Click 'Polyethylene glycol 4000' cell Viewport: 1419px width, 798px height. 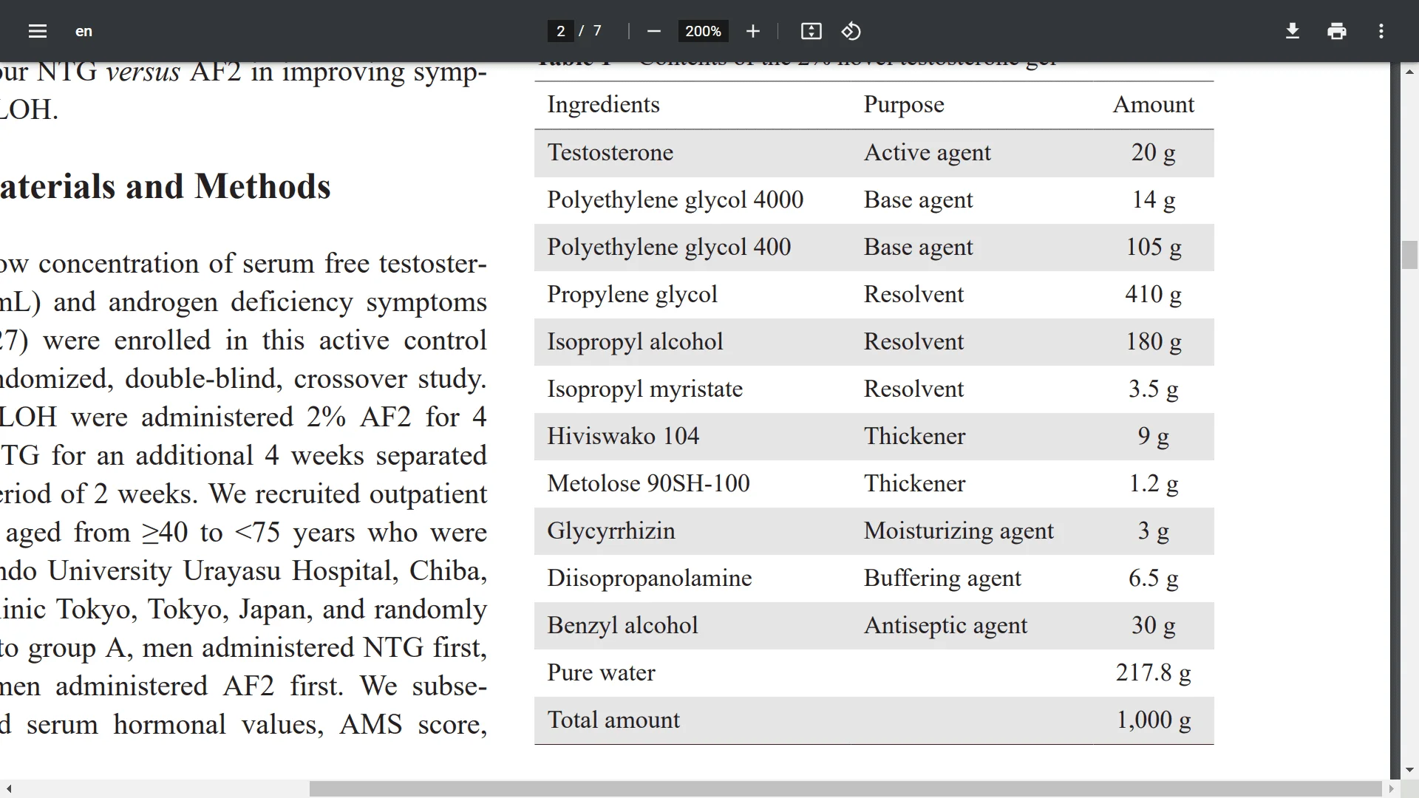675,200
